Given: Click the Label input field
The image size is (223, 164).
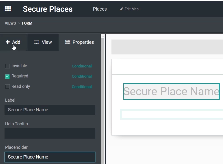Looking at the screenshot, I should coord(50,110).
